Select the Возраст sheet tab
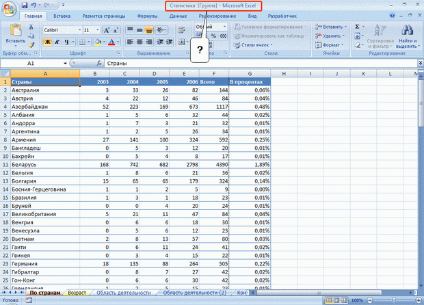 click(x=77, y=293)
